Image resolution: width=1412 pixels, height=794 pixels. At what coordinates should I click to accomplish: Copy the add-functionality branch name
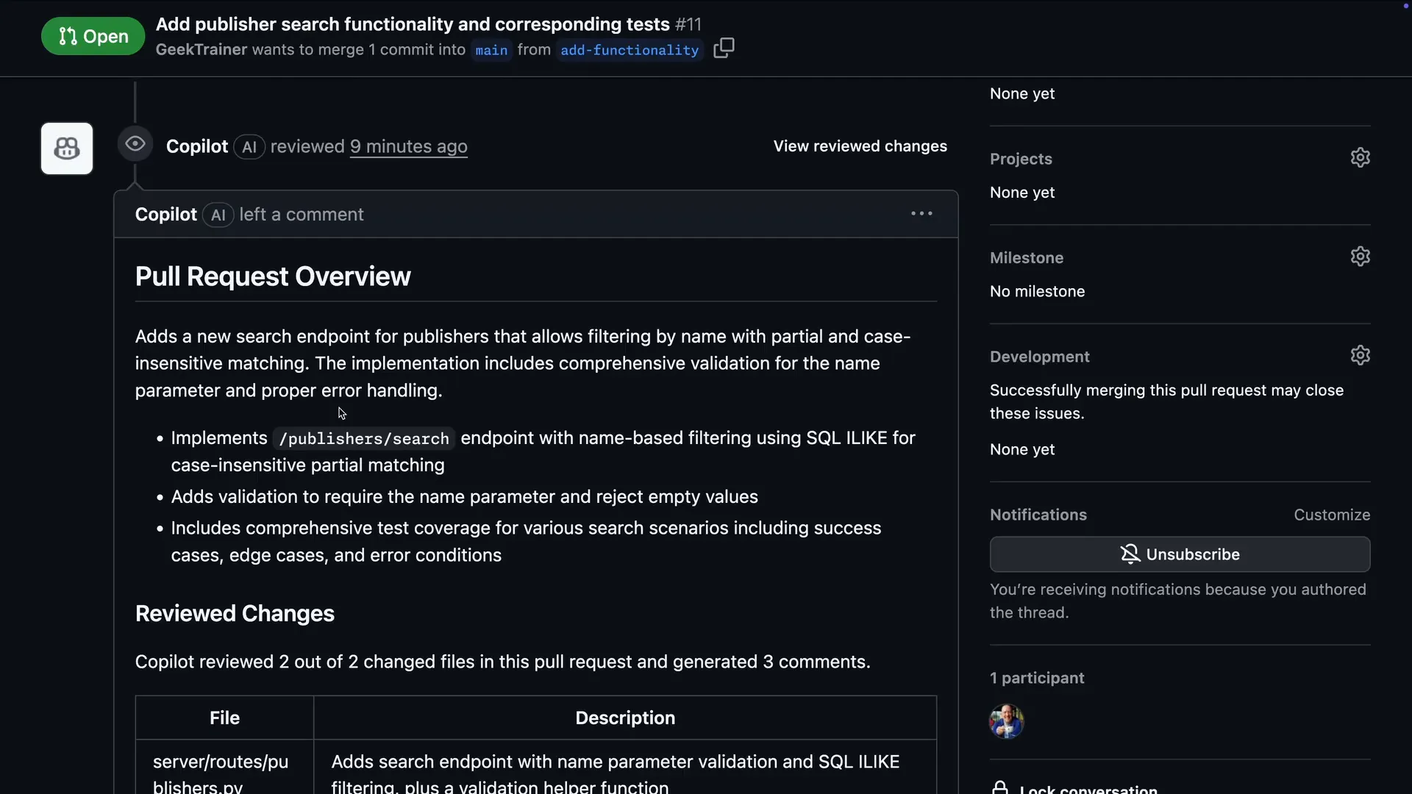[x=724, y=48]
